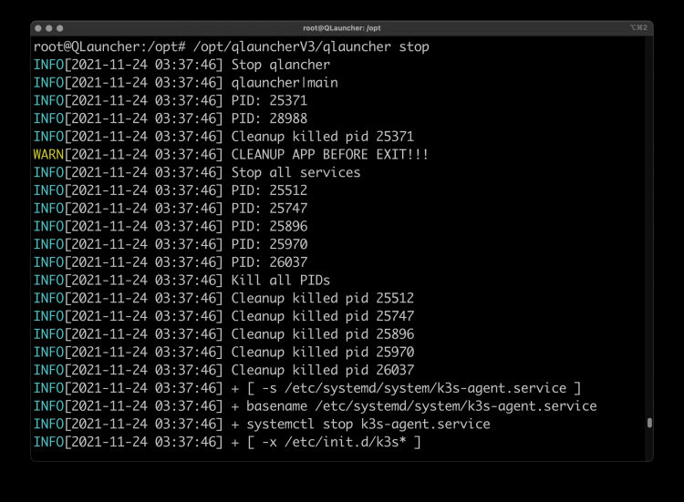
Task: Click the 'systemctl stop k3s-agent.service' line
Action: coord(360,424)
